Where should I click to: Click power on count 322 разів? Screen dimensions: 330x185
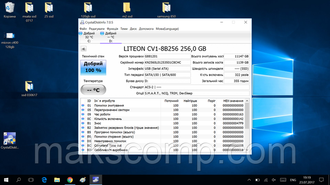tap(237, 75)
